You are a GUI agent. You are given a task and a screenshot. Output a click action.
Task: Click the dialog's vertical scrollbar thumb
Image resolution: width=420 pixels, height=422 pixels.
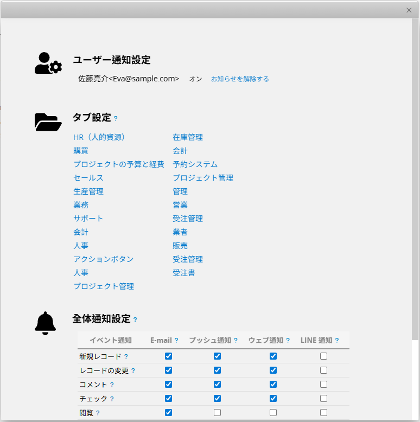415,179
